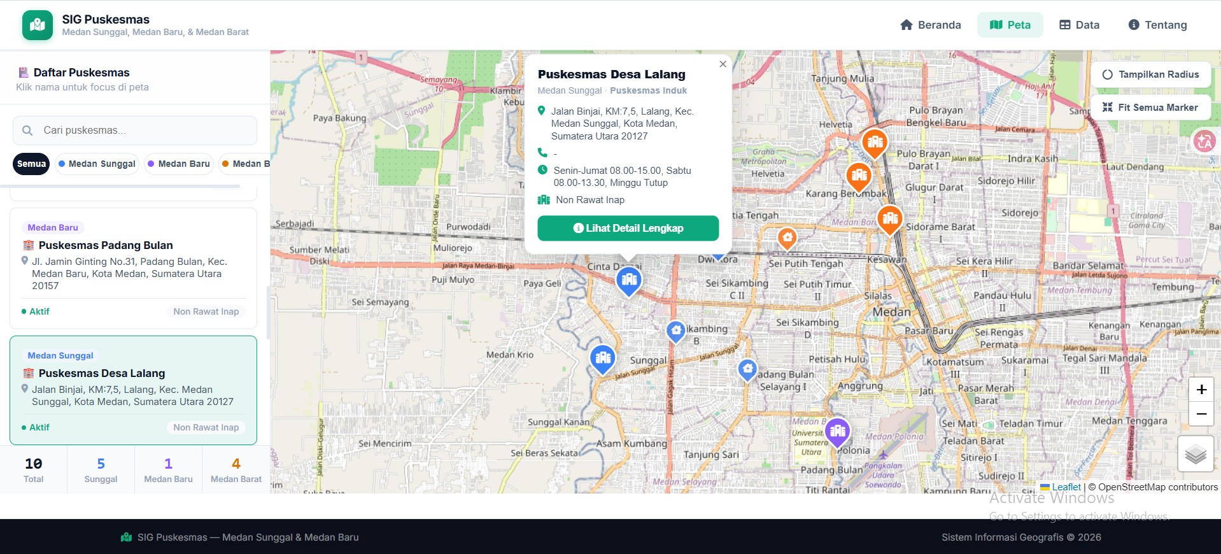Click the Sunggal count statistic
1221x554 pixels.
101,470
